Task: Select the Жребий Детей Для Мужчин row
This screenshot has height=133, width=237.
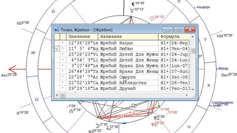Action: (x=122, y=54)
